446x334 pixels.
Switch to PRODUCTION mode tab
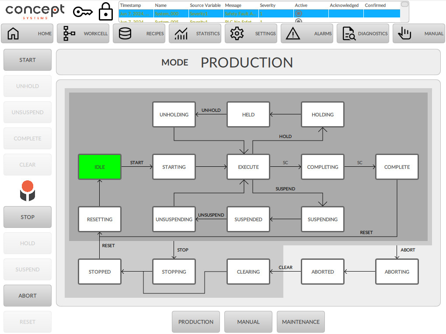[x=196, y=322]
